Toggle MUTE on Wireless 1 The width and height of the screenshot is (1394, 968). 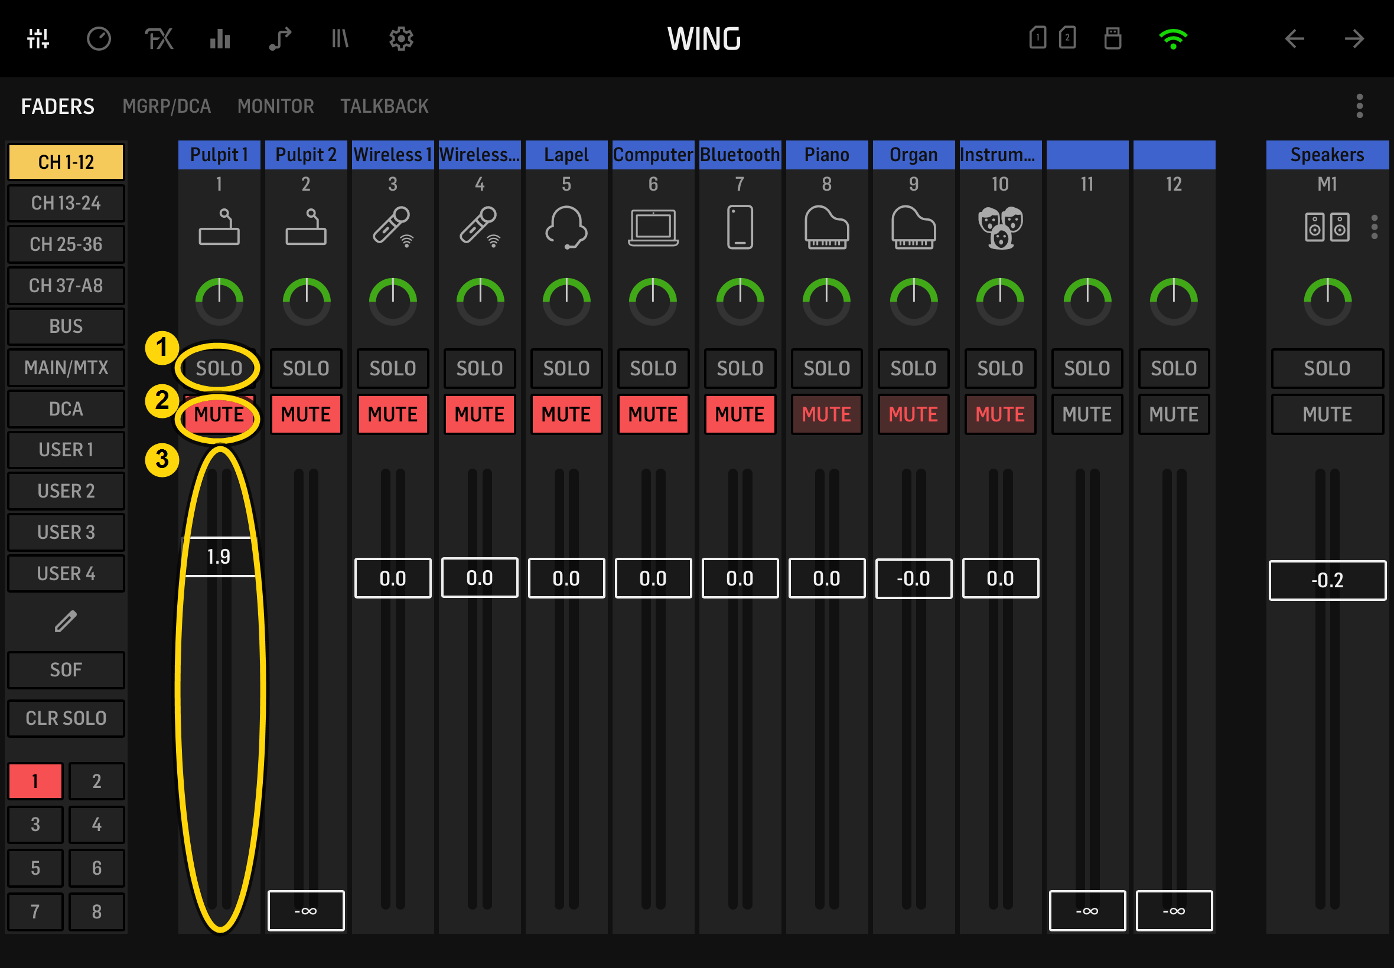click(393, 414)
